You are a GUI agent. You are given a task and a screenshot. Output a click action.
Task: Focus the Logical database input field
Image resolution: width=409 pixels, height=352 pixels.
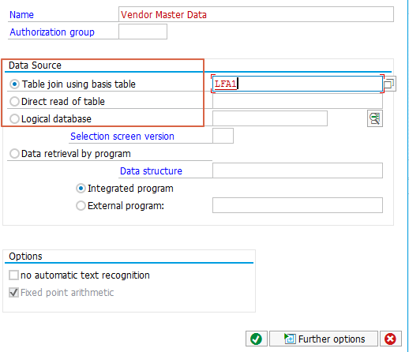(270, 118)
